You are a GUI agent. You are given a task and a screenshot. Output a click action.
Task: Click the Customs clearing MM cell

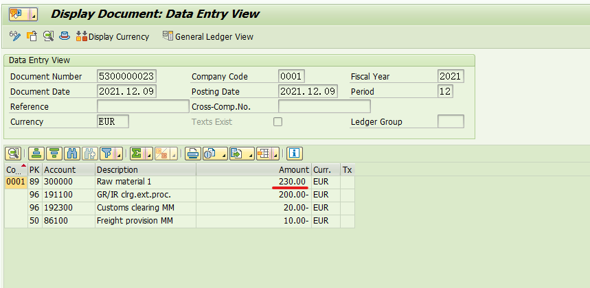click(146, 208)
